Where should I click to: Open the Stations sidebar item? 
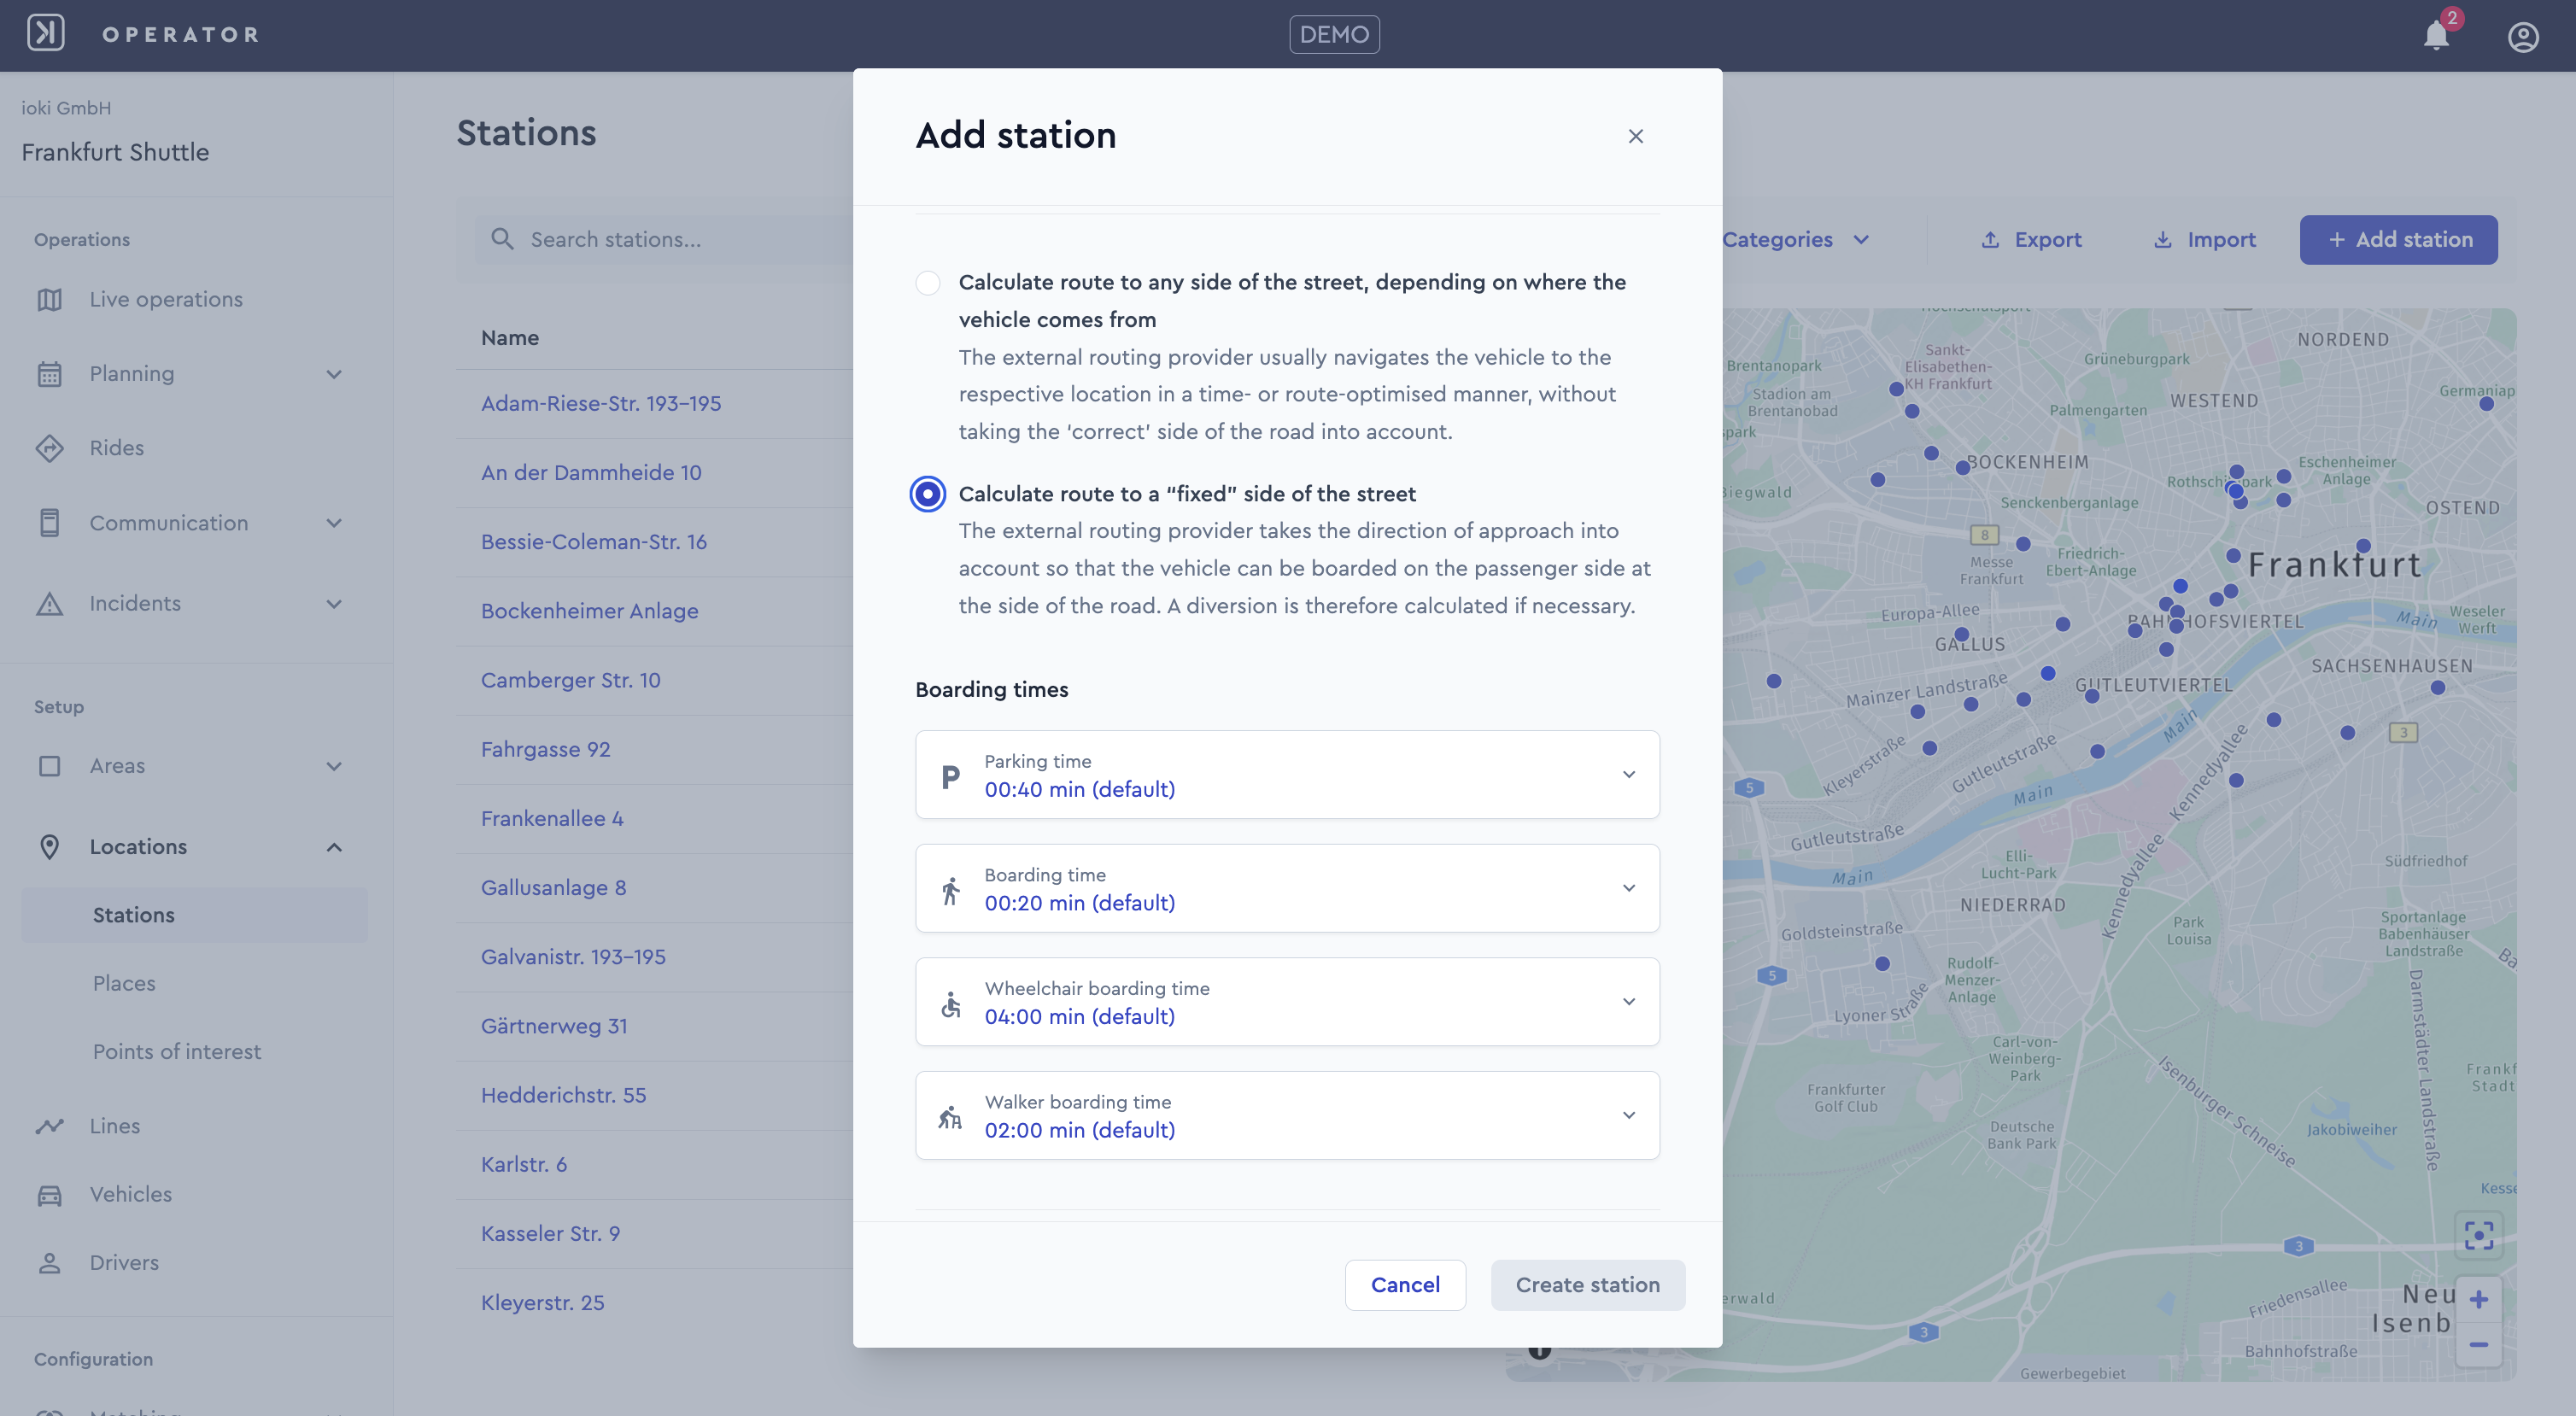click(194, 915)
